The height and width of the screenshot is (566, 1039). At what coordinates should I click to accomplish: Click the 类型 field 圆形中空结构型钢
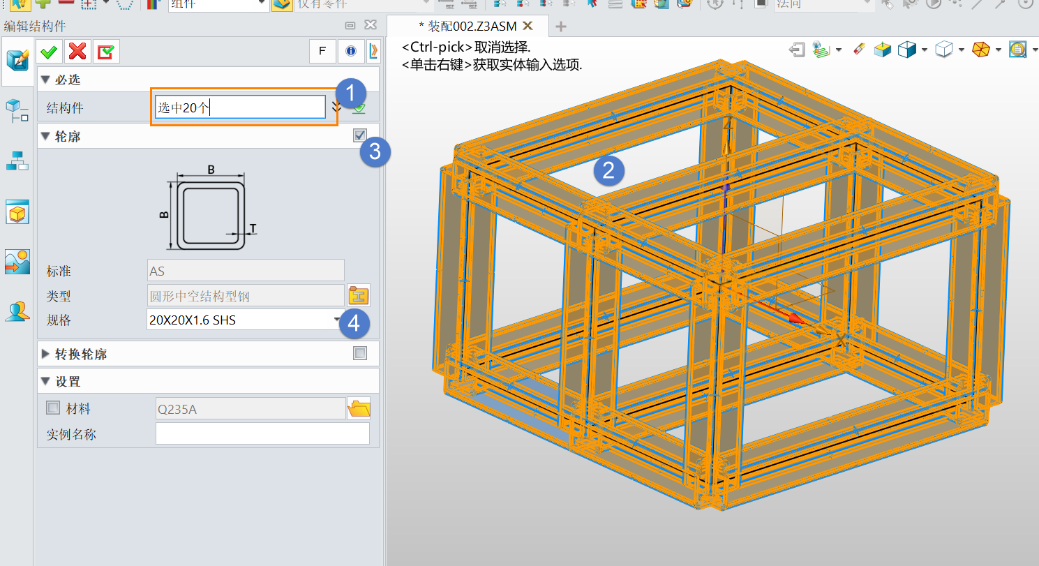246,296
